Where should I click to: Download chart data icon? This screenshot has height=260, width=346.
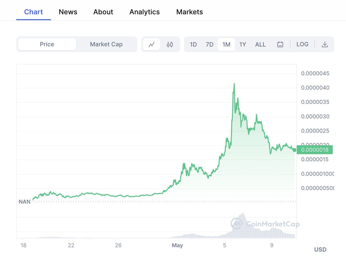tap(325, 44)
